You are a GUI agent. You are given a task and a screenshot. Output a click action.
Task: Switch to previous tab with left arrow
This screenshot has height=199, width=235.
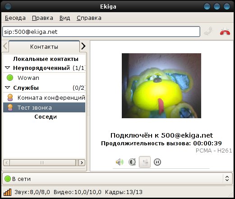point(5,46)
